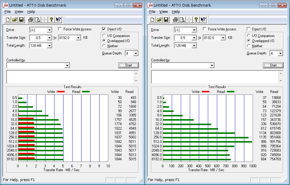Open the View menu in right window

coord(164,12)
